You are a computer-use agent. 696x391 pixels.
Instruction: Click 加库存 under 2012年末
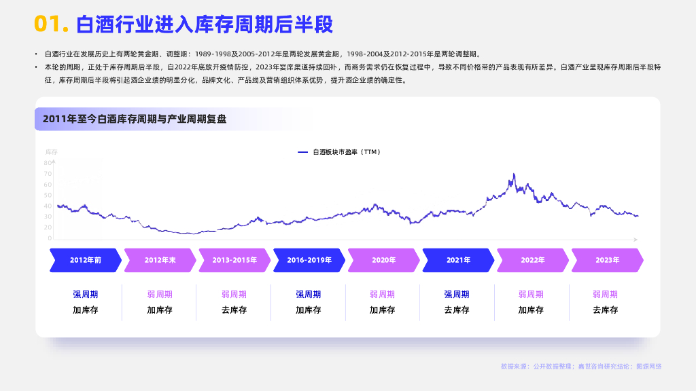pos(160,310)
